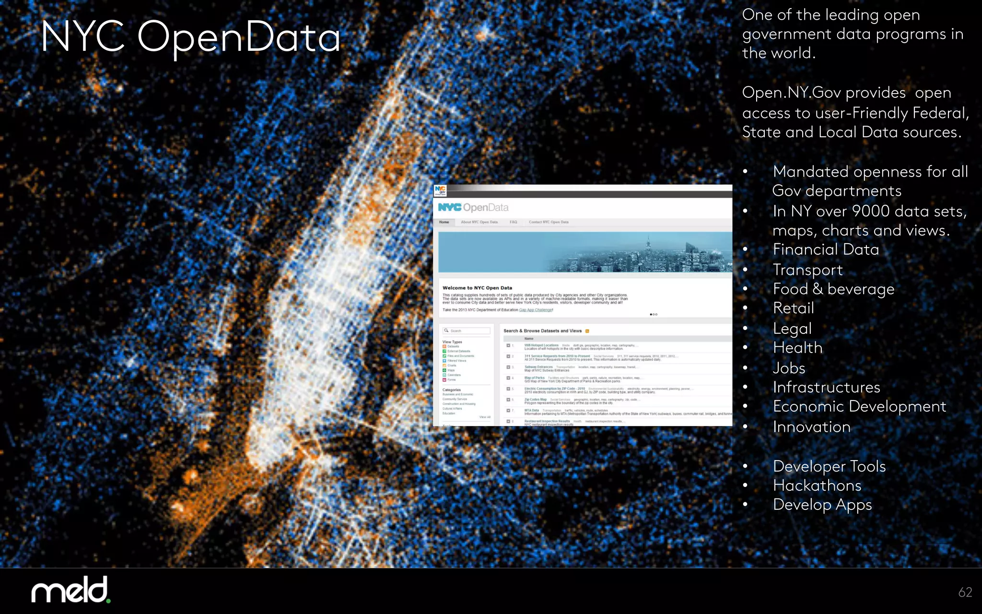
Task: Open the Subway Entrances dataset
Action: (538, 367)
